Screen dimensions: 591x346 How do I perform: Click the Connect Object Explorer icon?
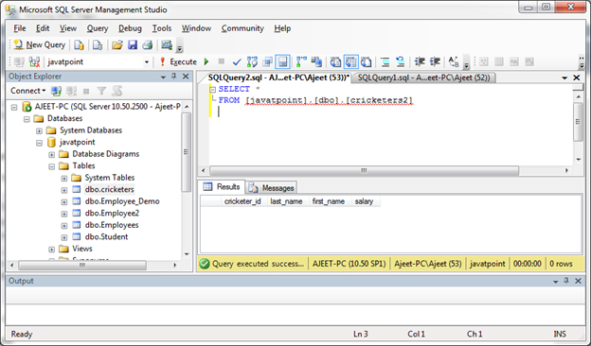(x=57, y=91)
